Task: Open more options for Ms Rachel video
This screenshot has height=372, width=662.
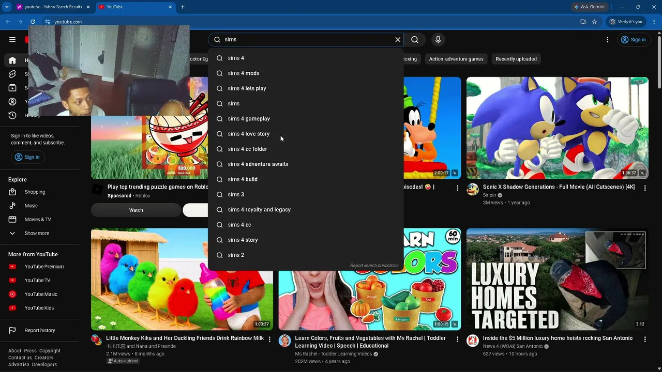Action: coord(457,339)
